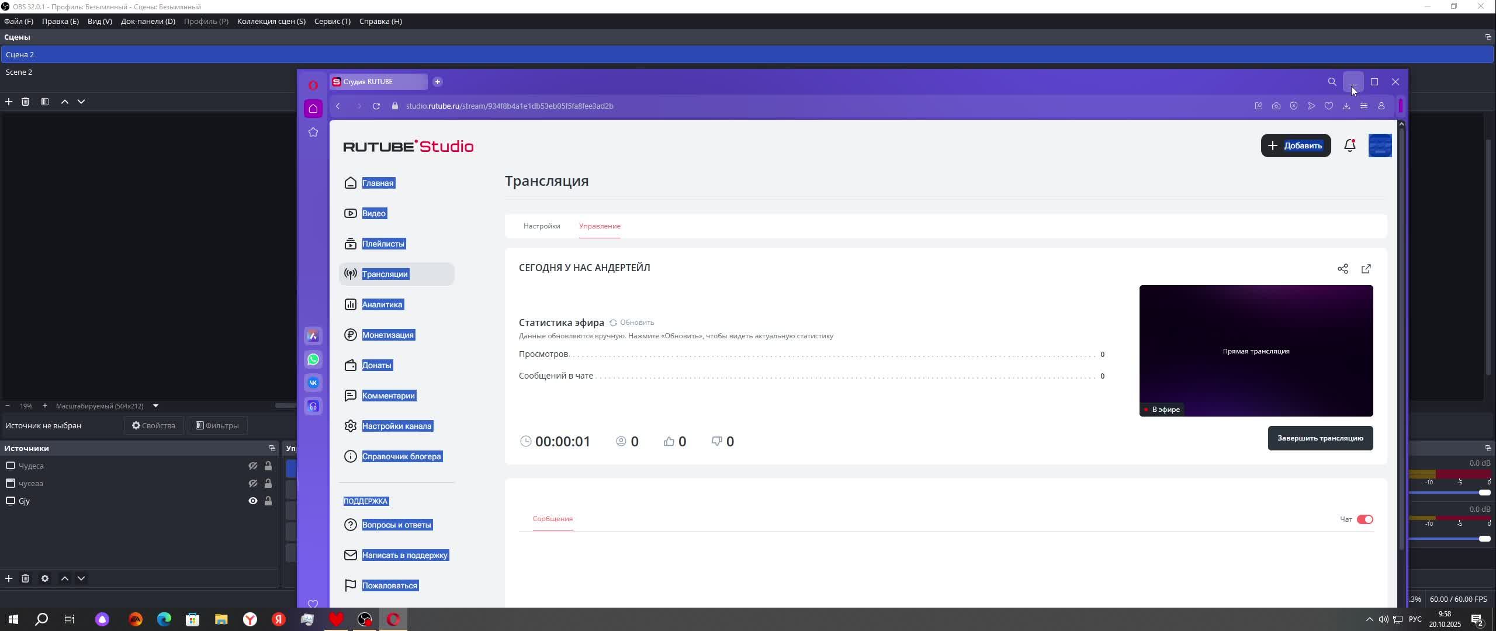Open the Док-панели menu
Screen dimensions: 1496x631
[148, 21]
